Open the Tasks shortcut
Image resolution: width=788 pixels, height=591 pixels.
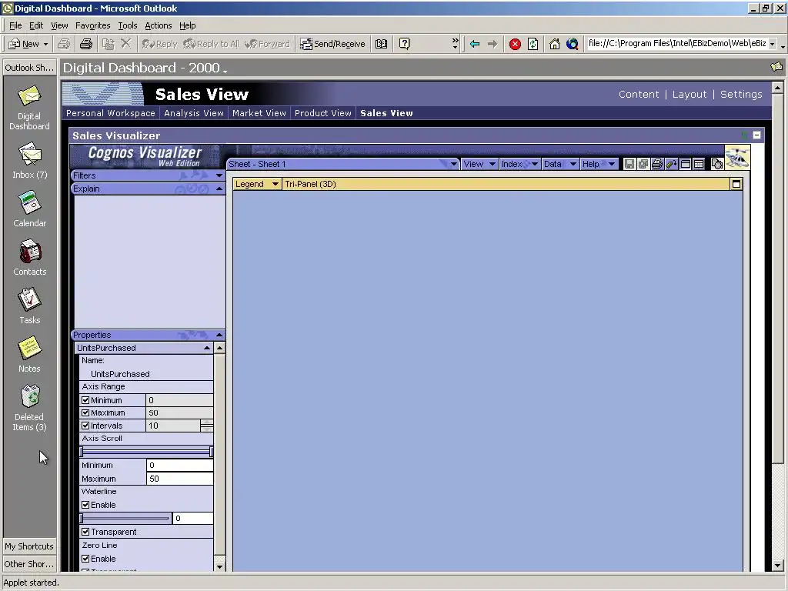point(30,306)
